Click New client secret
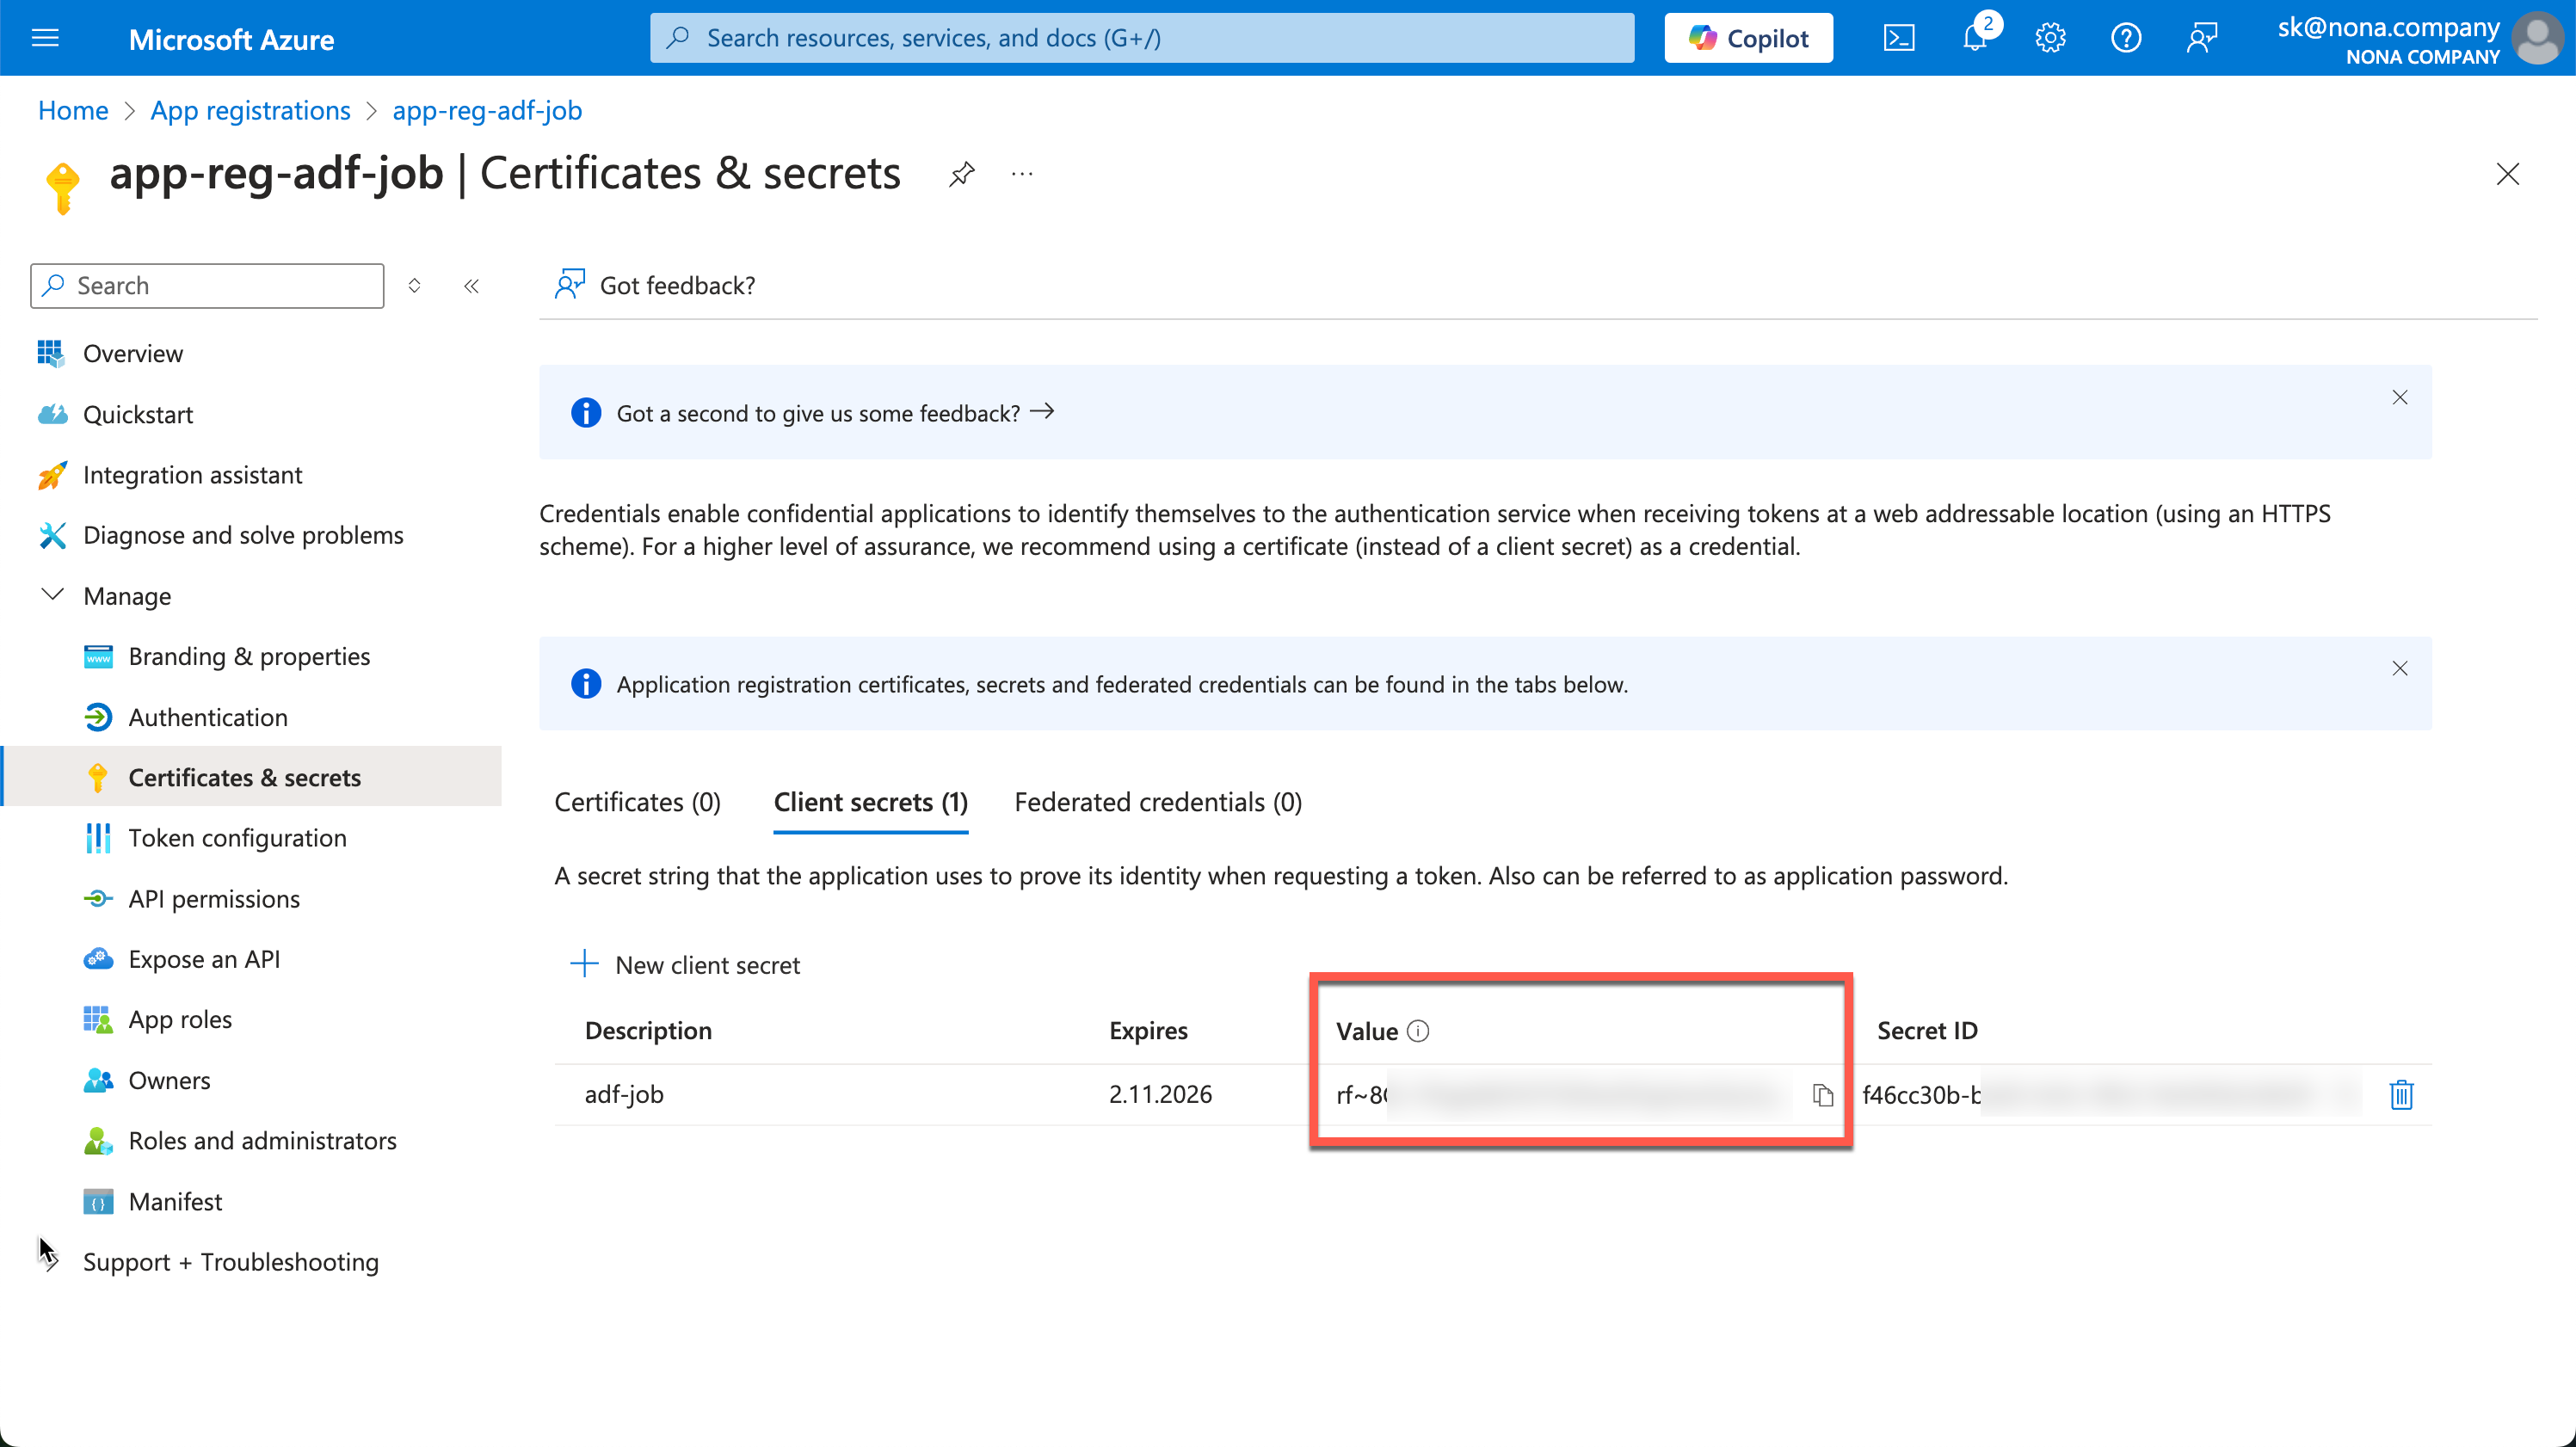 [x=685, y=965]
